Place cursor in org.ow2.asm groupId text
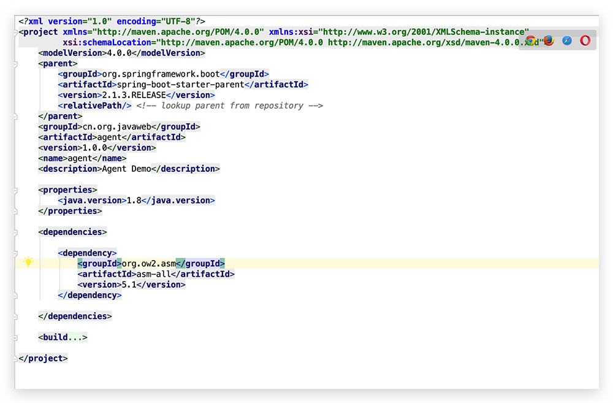This screenshot has height=403, width=613. coord(148,263)
